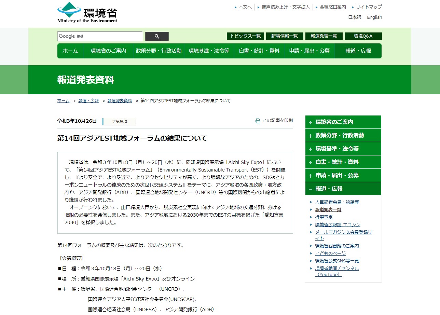
Task: Open the サイトマップ link
Action: [369, 7]
